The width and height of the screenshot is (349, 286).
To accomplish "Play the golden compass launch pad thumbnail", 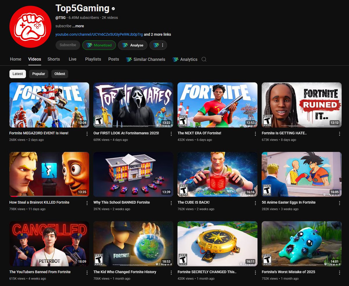I will point(218,244).
